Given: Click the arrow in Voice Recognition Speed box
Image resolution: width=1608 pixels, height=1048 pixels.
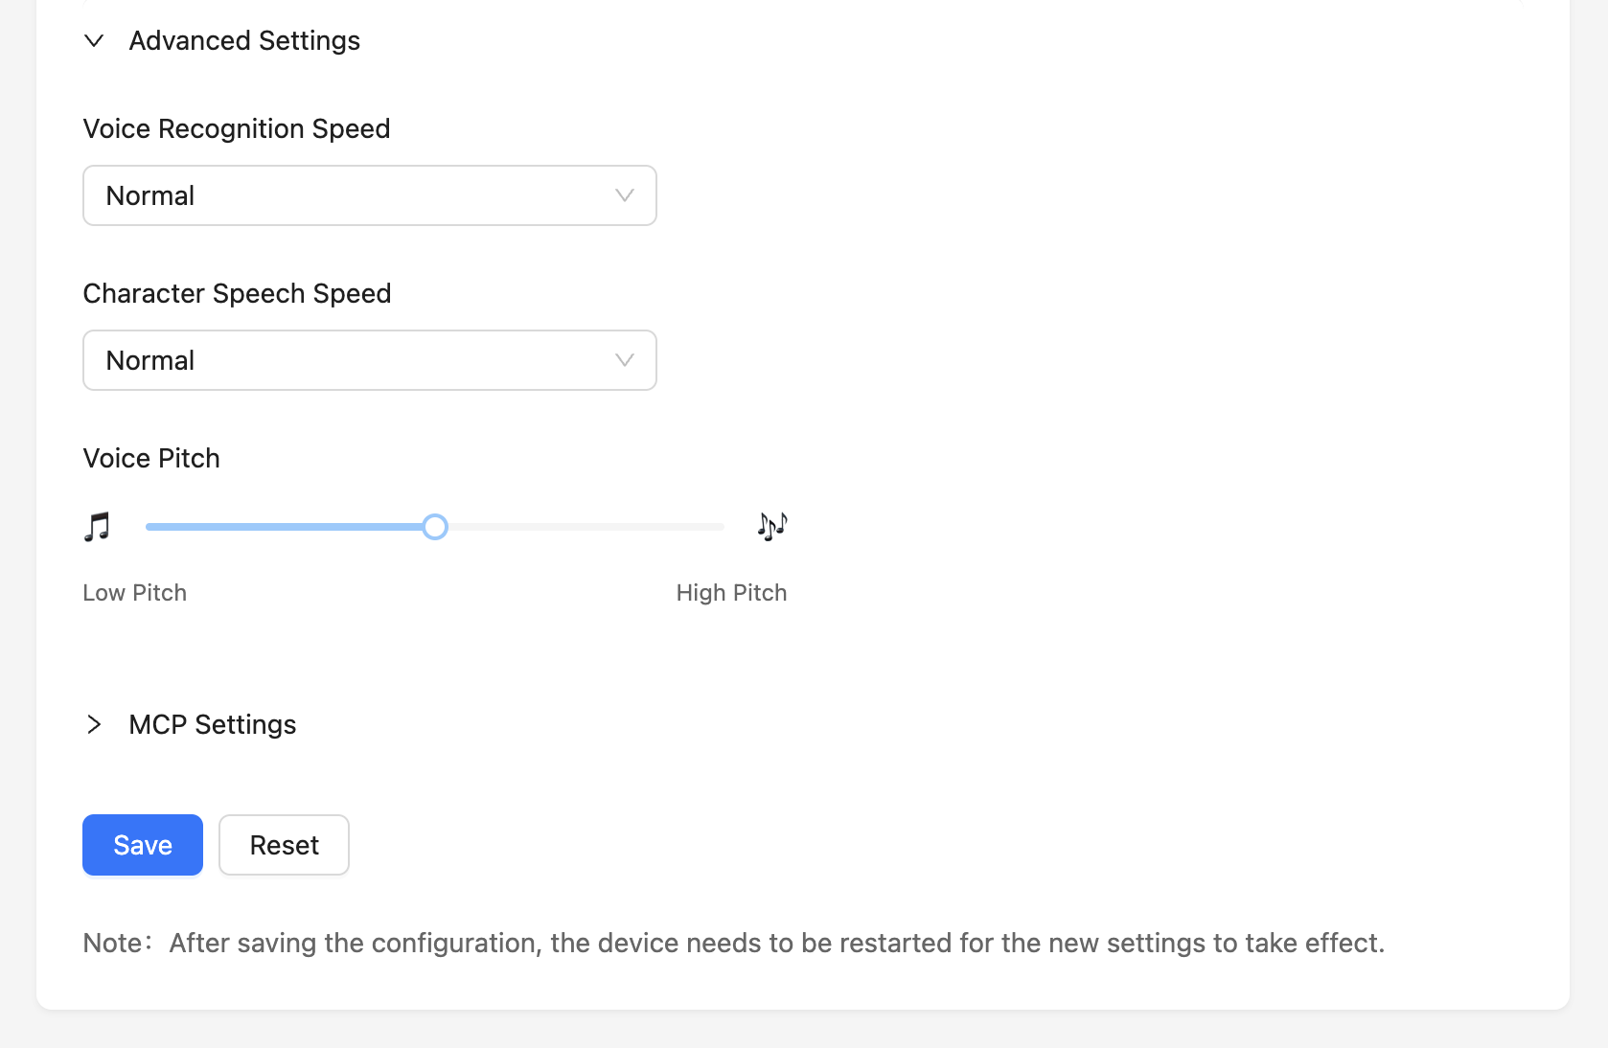Looking at the screenshot, I should [x=625, y=195].
